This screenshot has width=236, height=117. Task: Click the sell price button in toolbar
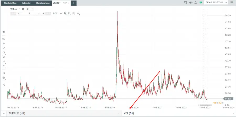(13, 13)
